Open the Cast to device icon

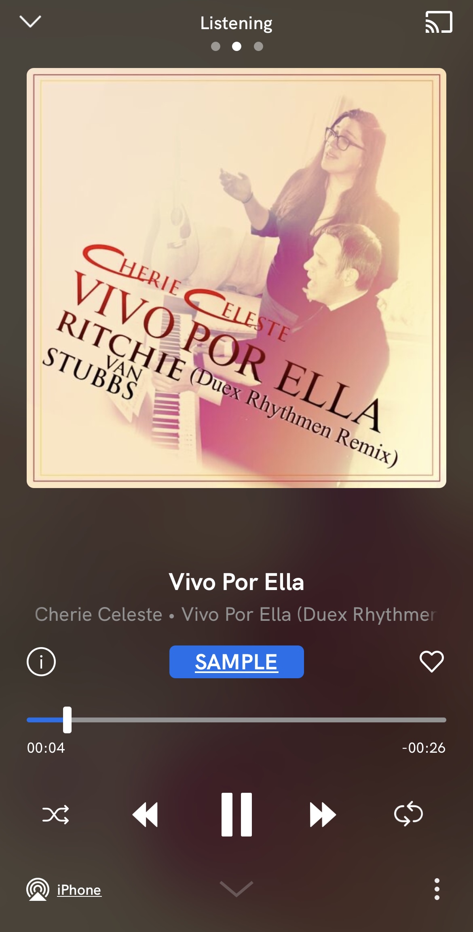pyautogui.click(x=439, y=22)
